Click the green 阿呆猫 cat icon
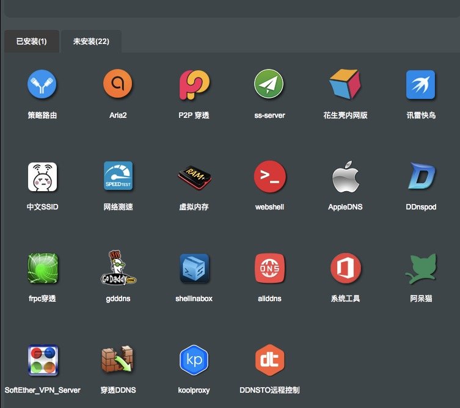 [422, 269]
